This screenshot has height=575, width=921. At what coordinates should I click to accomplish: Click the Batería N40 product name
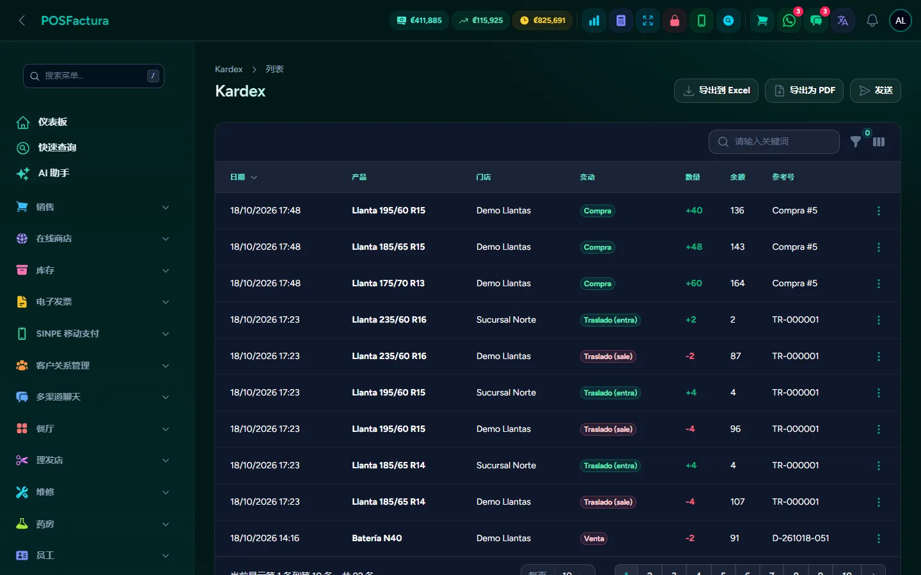(x=377, y=538)
